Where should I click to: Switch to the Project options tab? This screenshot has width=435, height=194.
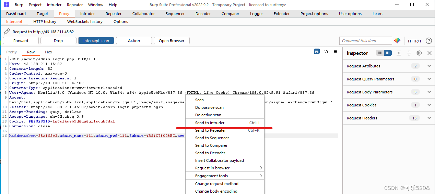point(314,14)
